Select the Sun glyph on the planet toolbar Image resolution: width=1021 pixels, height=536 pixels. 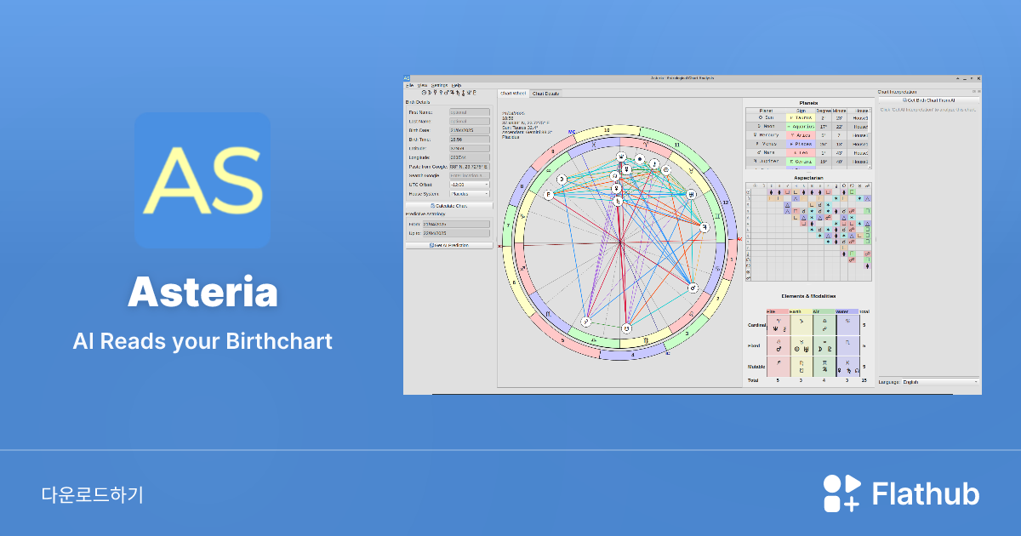[x=423, y=91]
